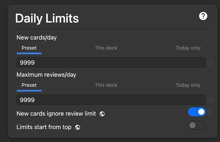
Task: Click the New cards ignore review limit label
Action: 56,114
